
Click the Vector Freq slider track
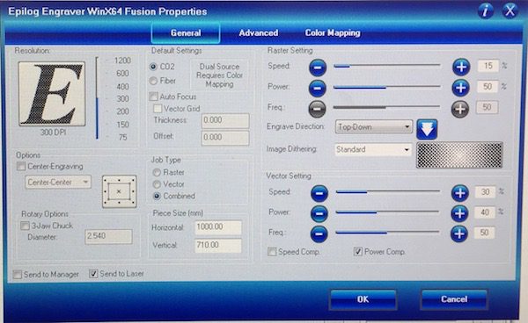pos(387,233)
